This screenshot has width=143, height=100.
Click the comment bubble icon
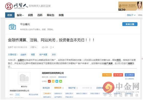(51, 47)
